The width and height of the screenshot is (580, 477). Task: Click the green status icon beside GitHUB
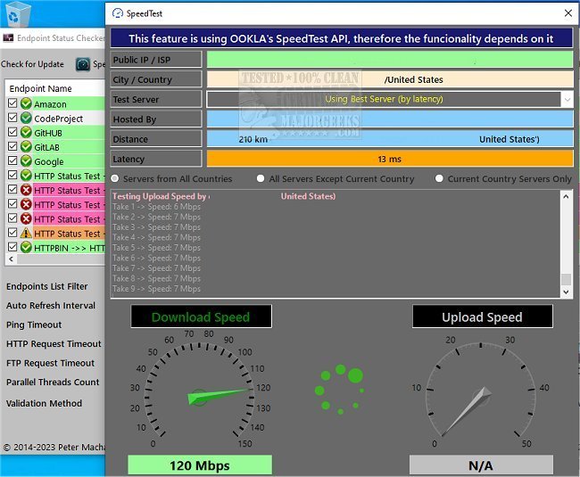tap(26, 133)
